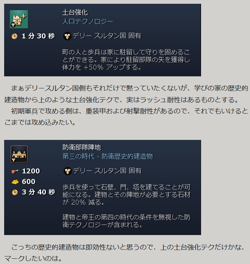
Task: Click the 防衛部隊陣地 card title
Action: coord(82,147)
